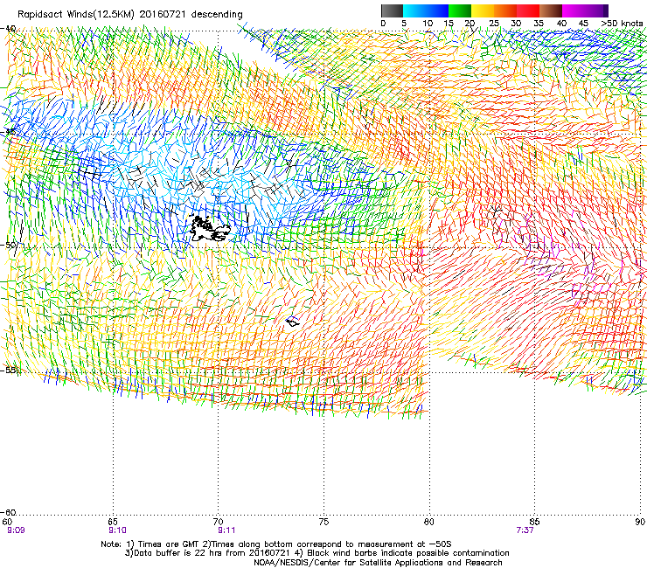Click the large black Kerguelen island landmass

(x=210, y=228)
